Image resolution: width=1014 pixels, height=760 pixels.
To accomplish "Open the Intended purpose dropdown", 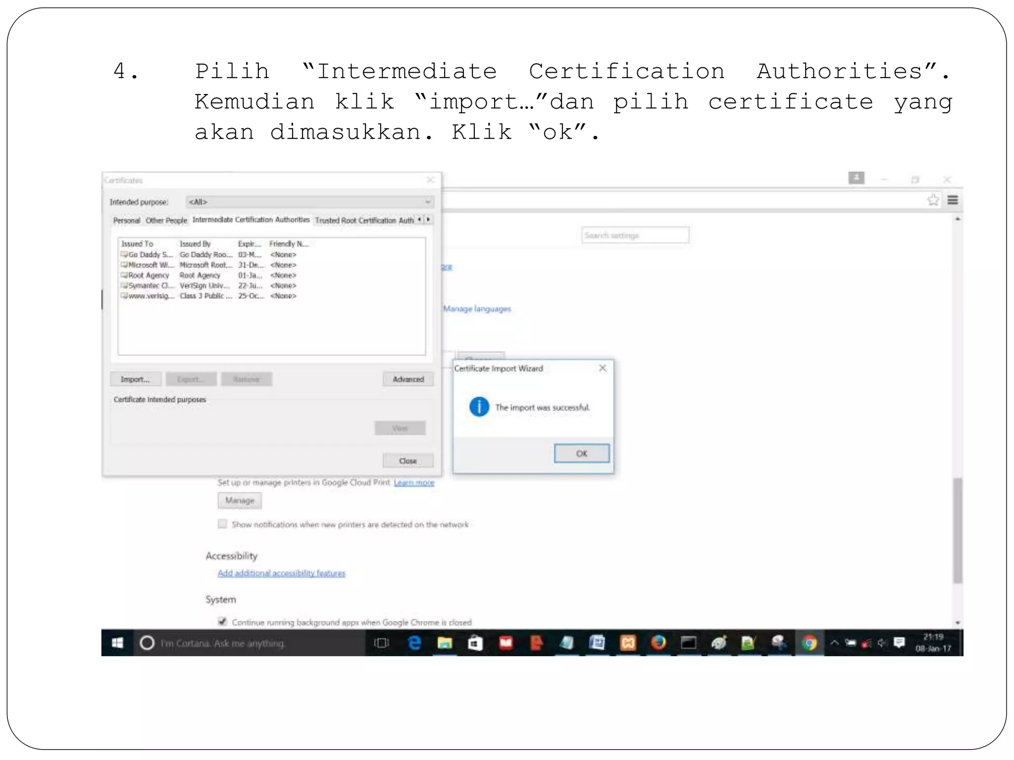I will (310, 202).
